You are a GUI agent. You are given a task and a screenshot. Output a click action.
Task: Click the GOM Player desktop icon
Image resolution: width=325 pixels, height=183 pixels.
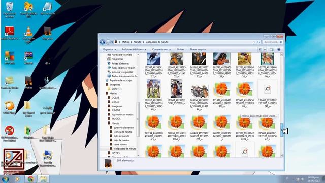pos(9,107)
